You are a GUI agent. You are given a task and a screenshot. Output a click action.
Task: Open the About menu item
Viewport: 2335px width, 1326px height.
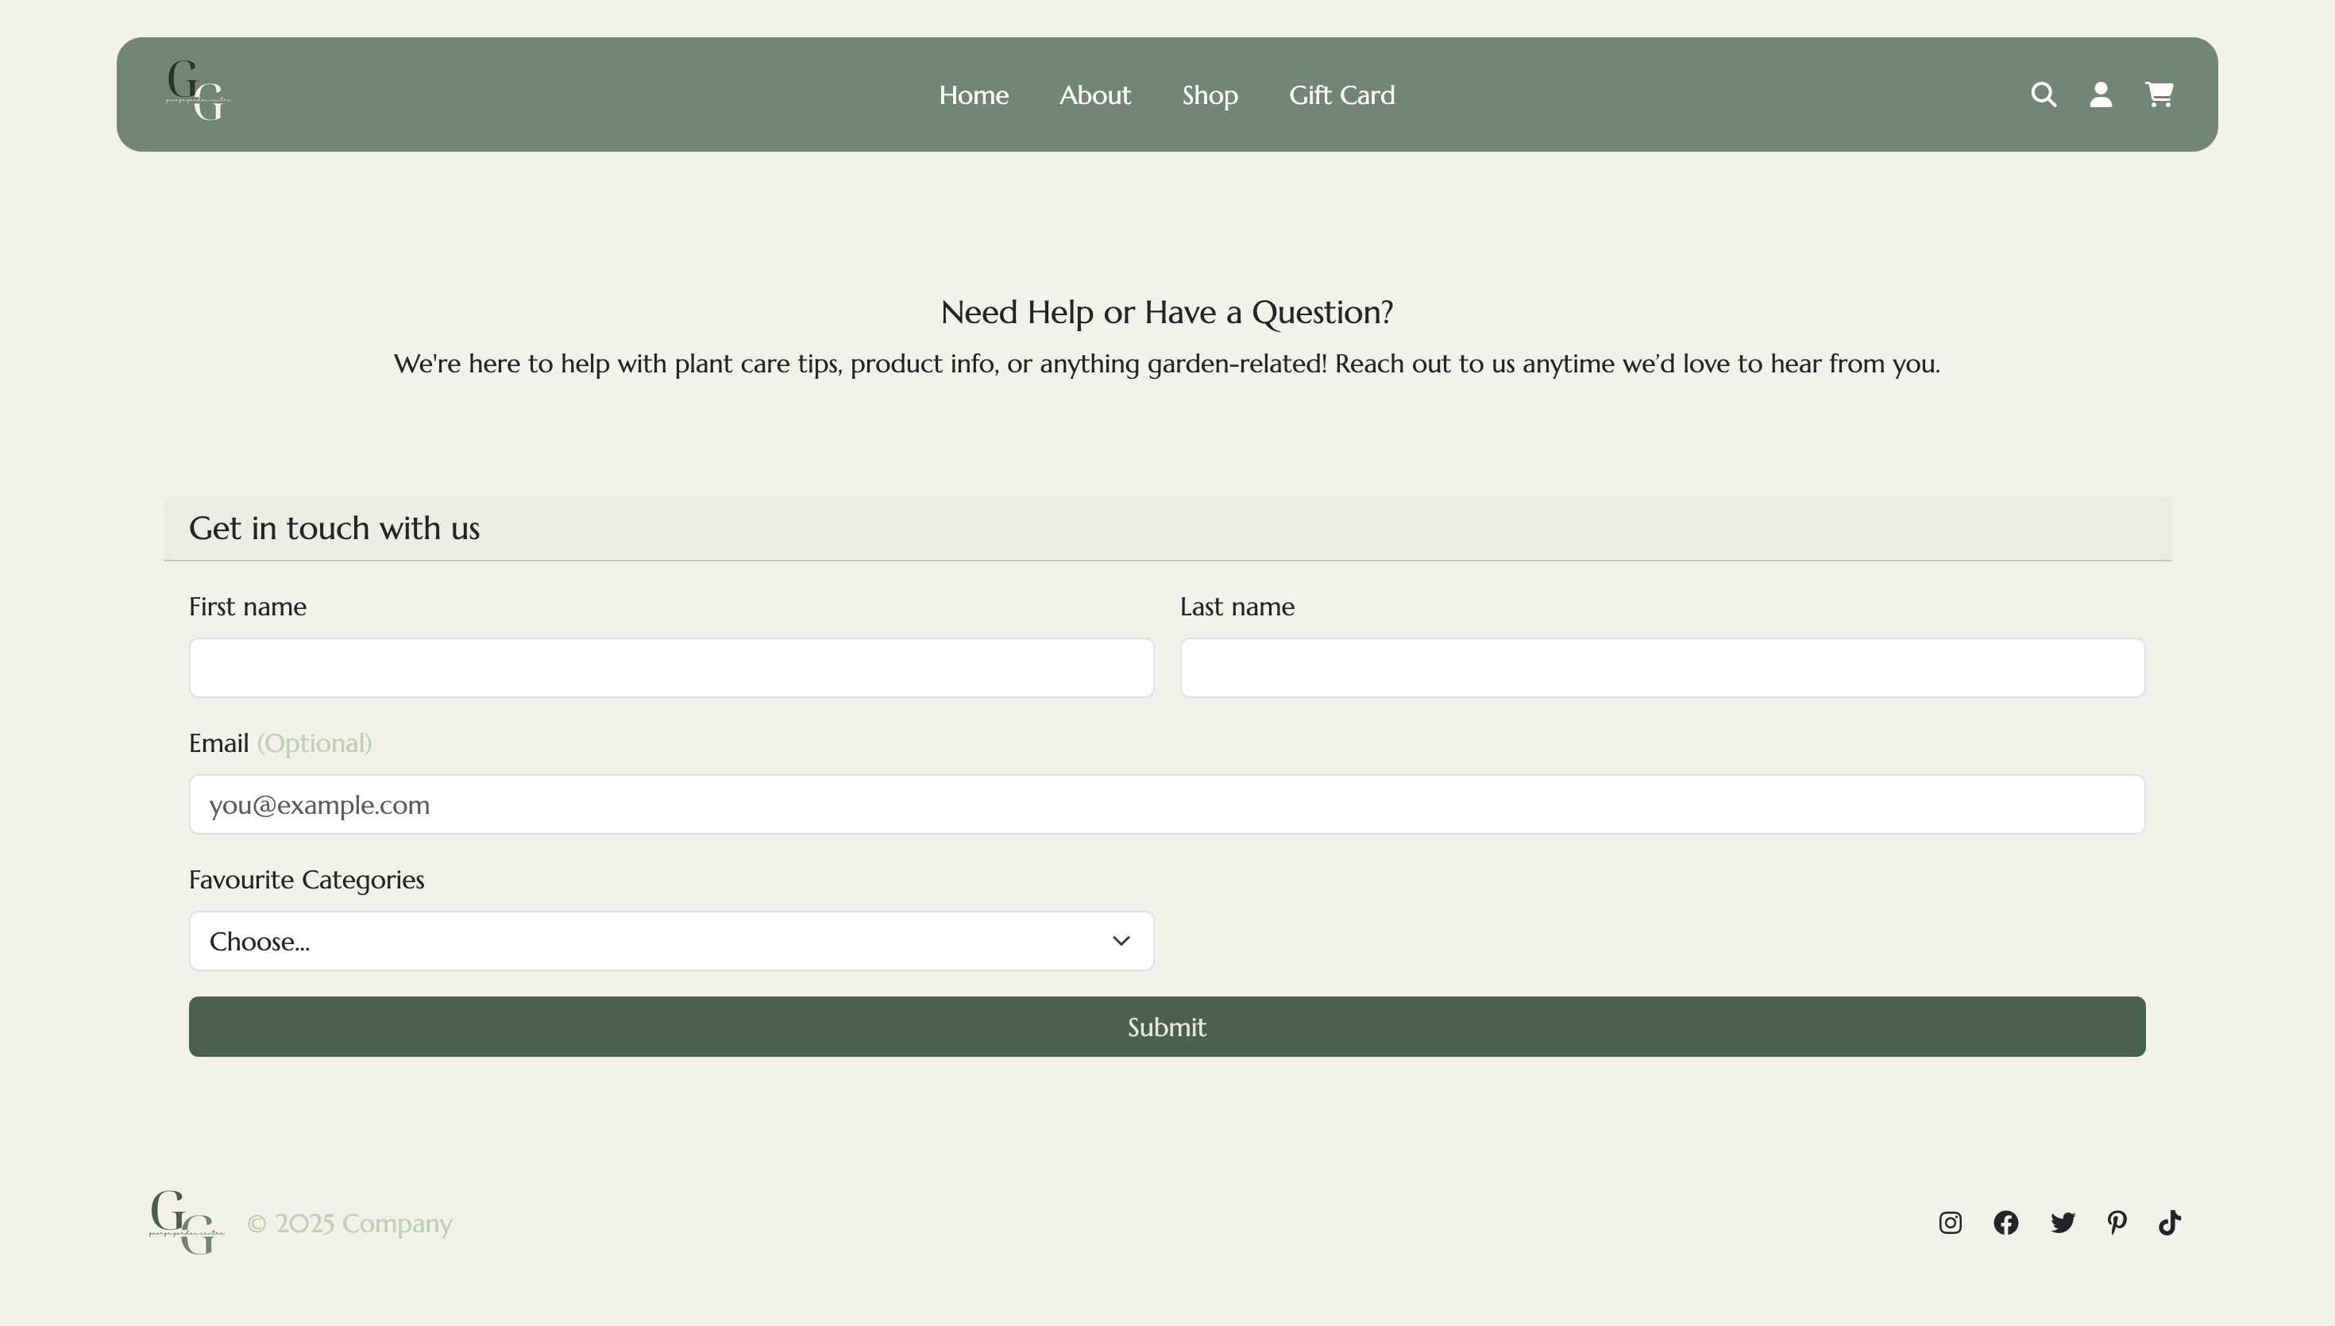tap(1094, 94)
